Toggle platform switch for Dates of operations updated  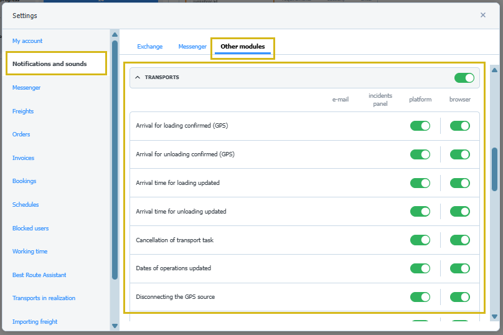[x=420, y=268]
